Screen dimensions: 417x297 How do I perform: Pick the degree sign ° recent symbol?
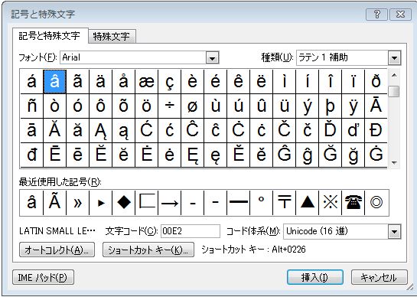tap(261, 203)
